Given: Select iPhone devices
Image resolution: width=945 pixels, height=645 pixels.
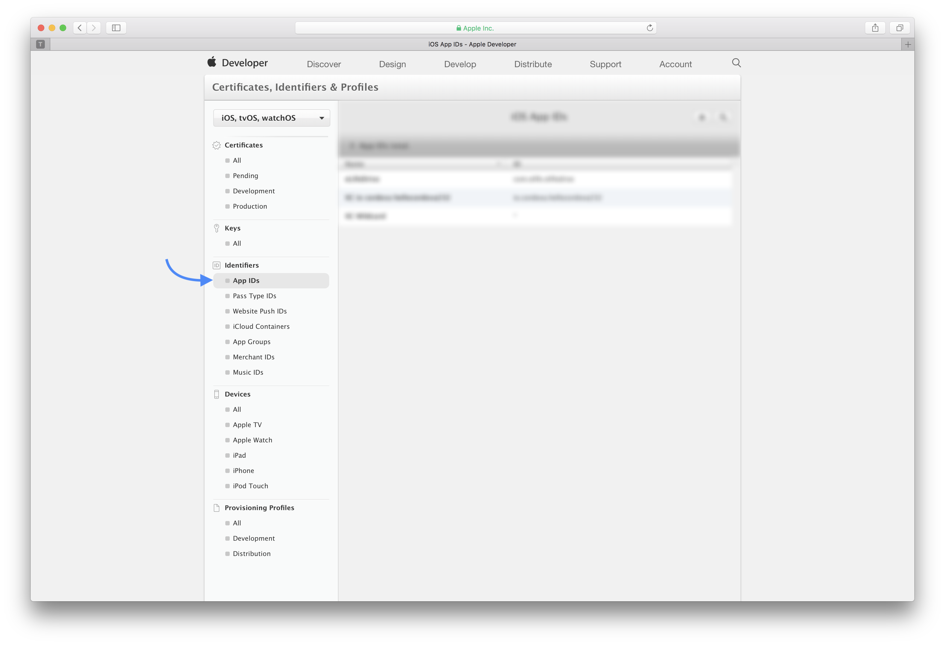Looking at the screenshot, I should tap(243, 471).
